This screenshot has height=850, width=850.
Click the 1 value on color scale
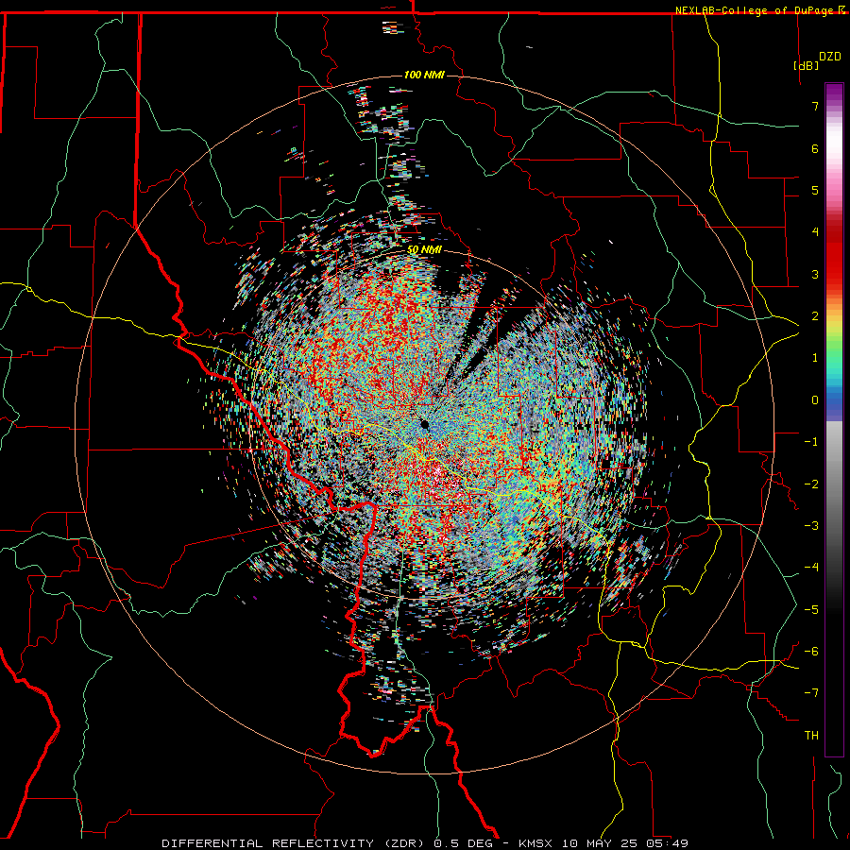[x=815, y=358]
